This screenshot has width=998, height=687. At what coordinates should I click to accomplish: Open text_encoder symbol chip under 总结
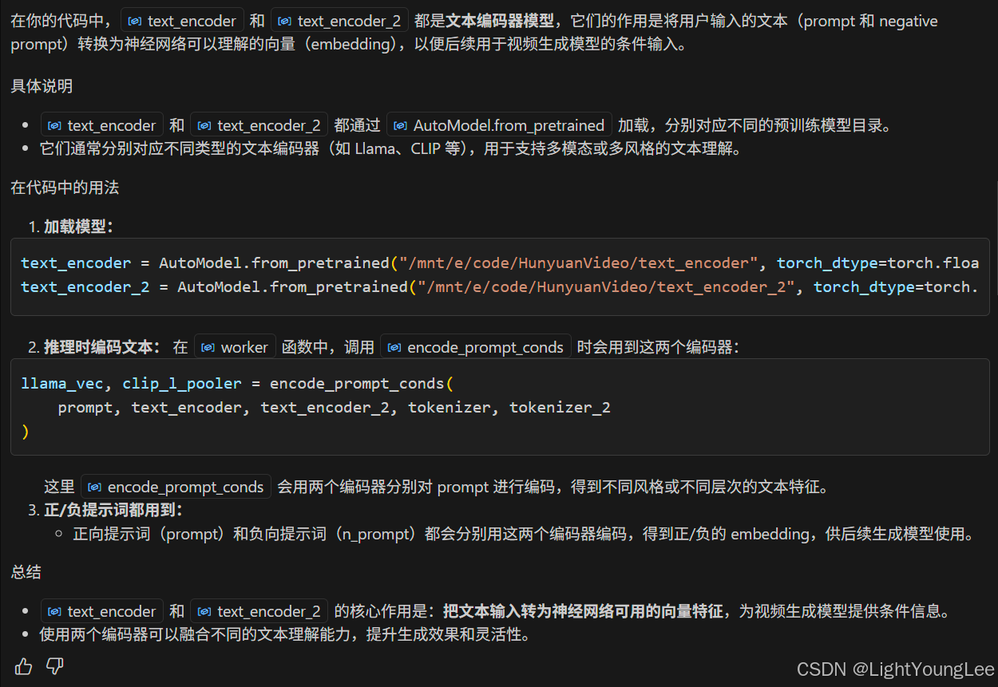click(102, 611)
